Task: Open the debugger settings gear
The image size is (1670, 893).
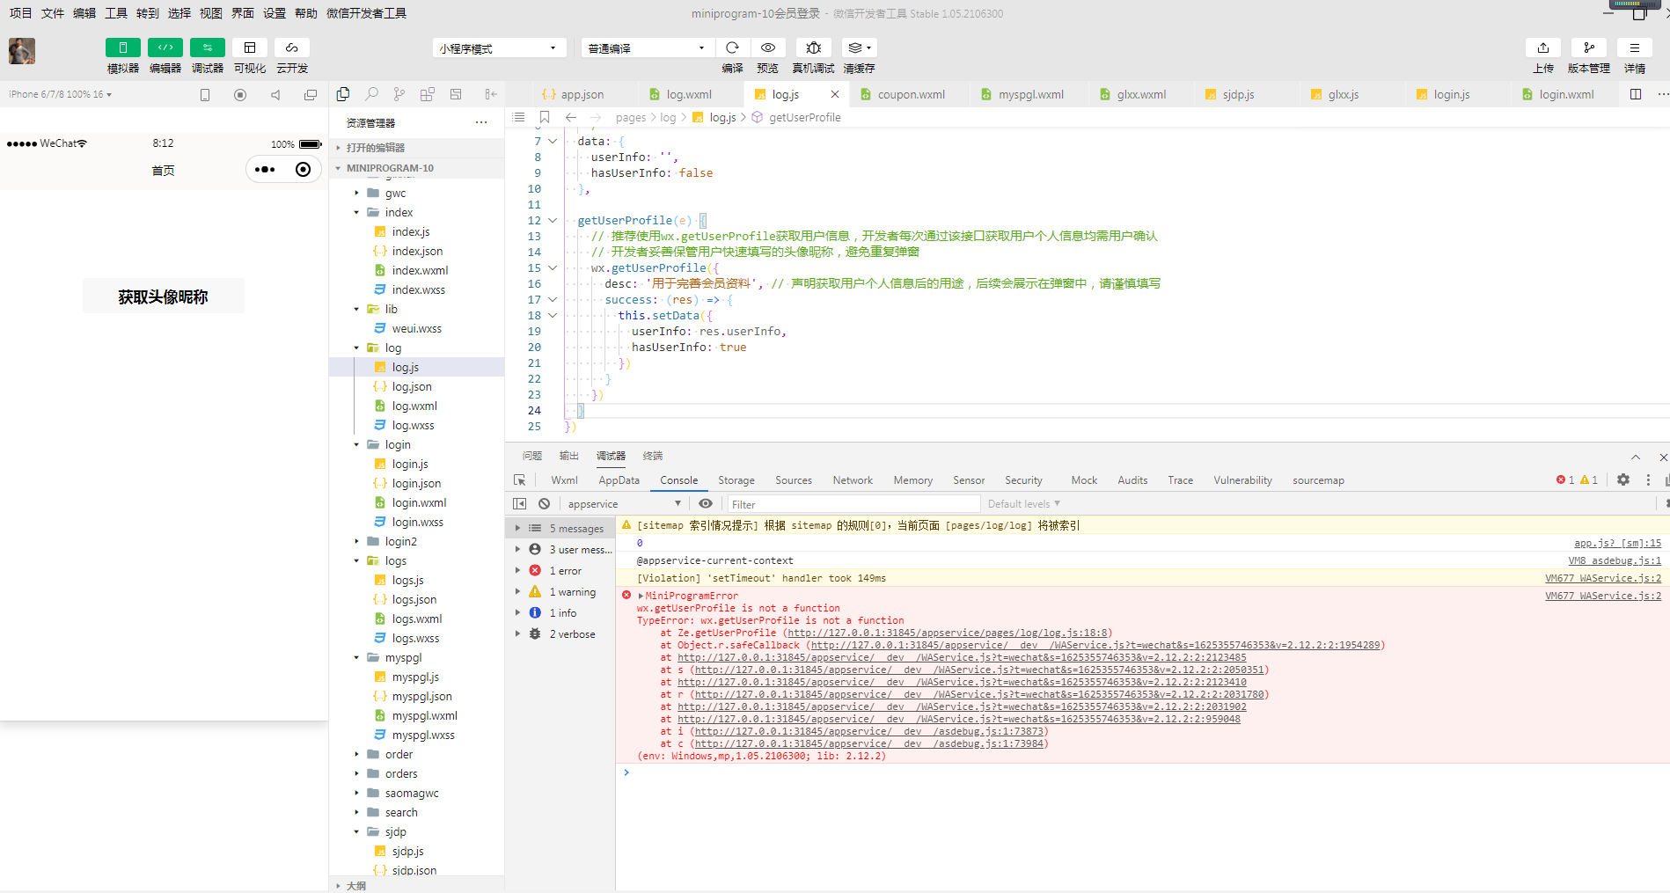Action: point(1623,480)
